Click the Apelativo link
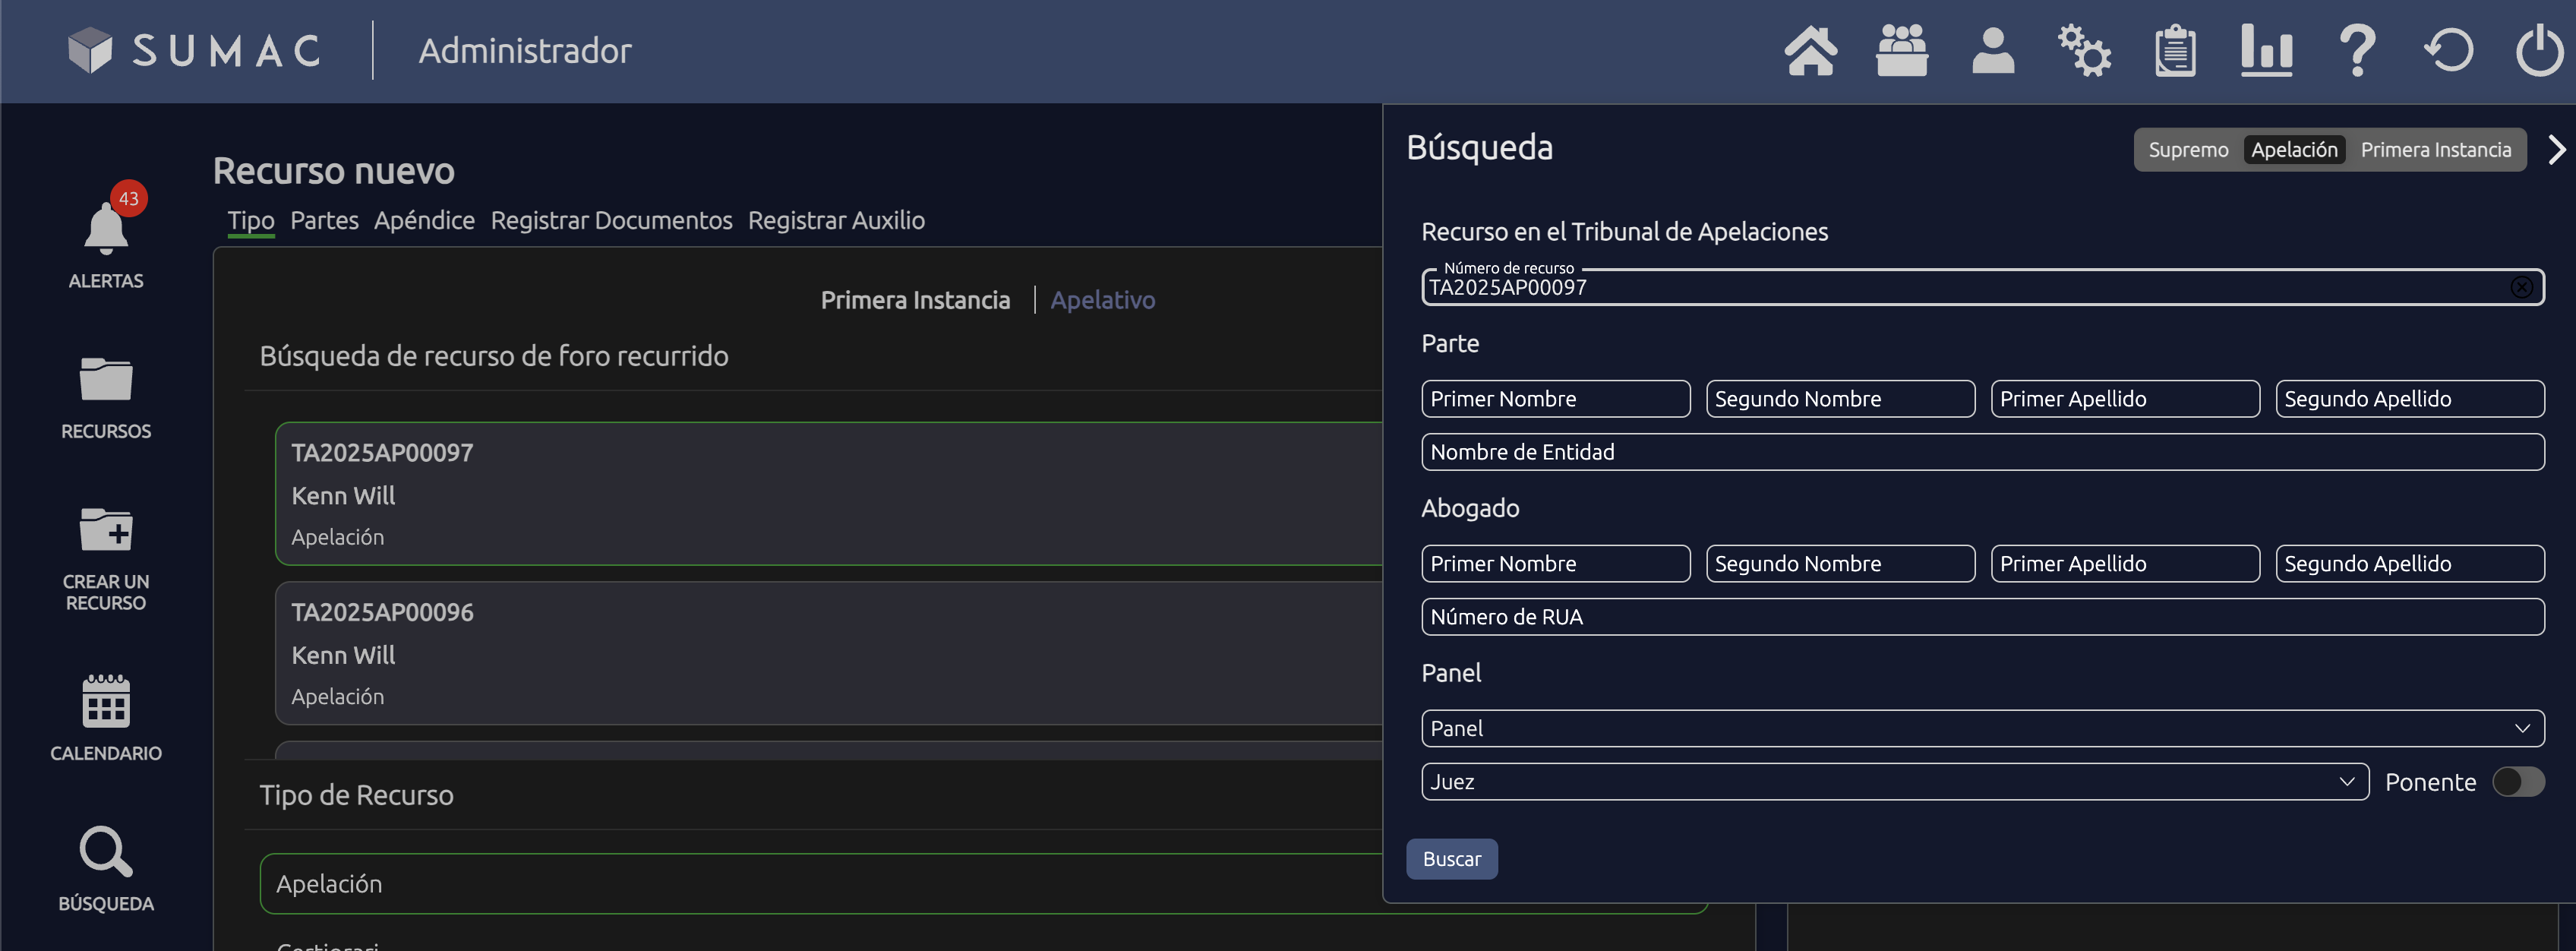Image resolution: width=2576 pixels, height=951 pixels. click(1102, 300)
